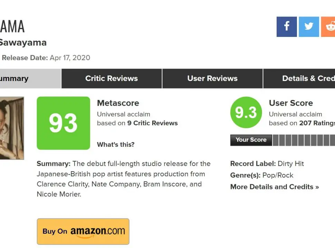
Task: Click the "What's this?" link
Action: 116,145
